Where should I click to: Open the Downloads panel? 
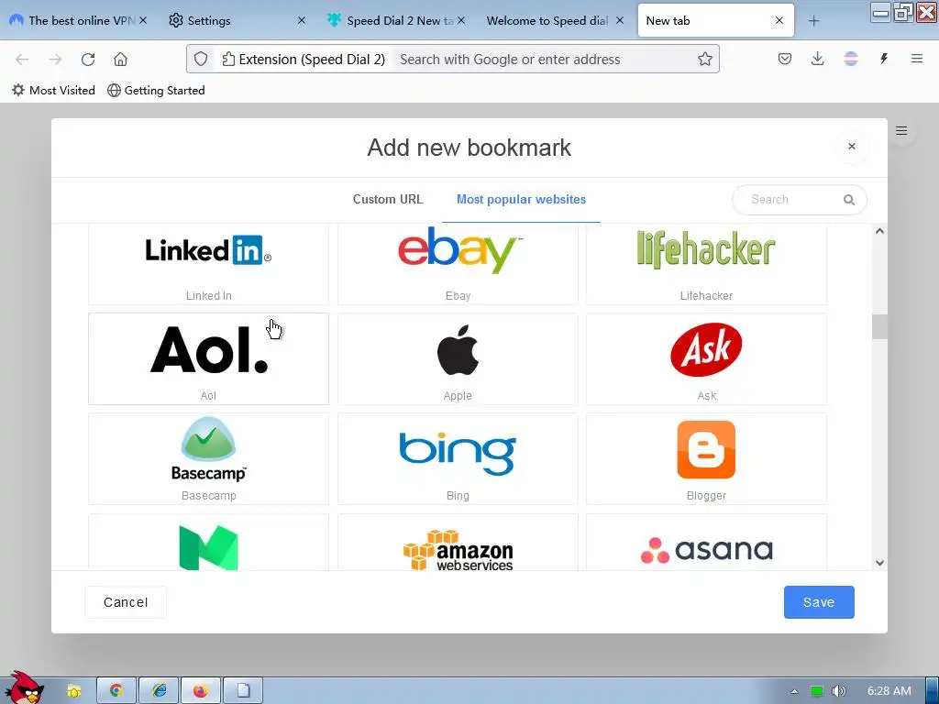pyautogui.click(x=817, y=59)
